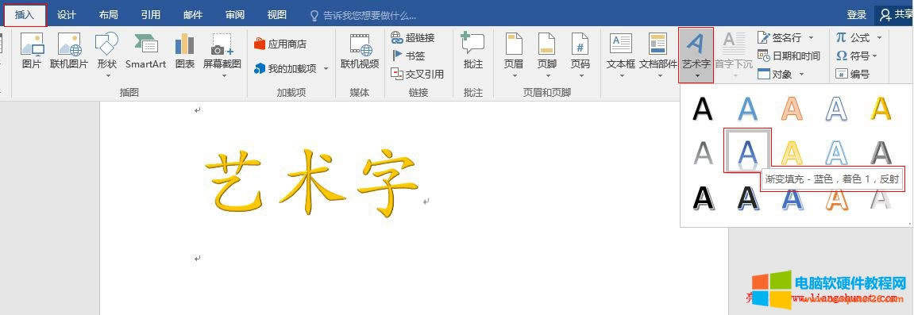This screenshot has height=315, width=914.
Task: Expand the 公式 dropdown arrow
Action: [879, 38]
